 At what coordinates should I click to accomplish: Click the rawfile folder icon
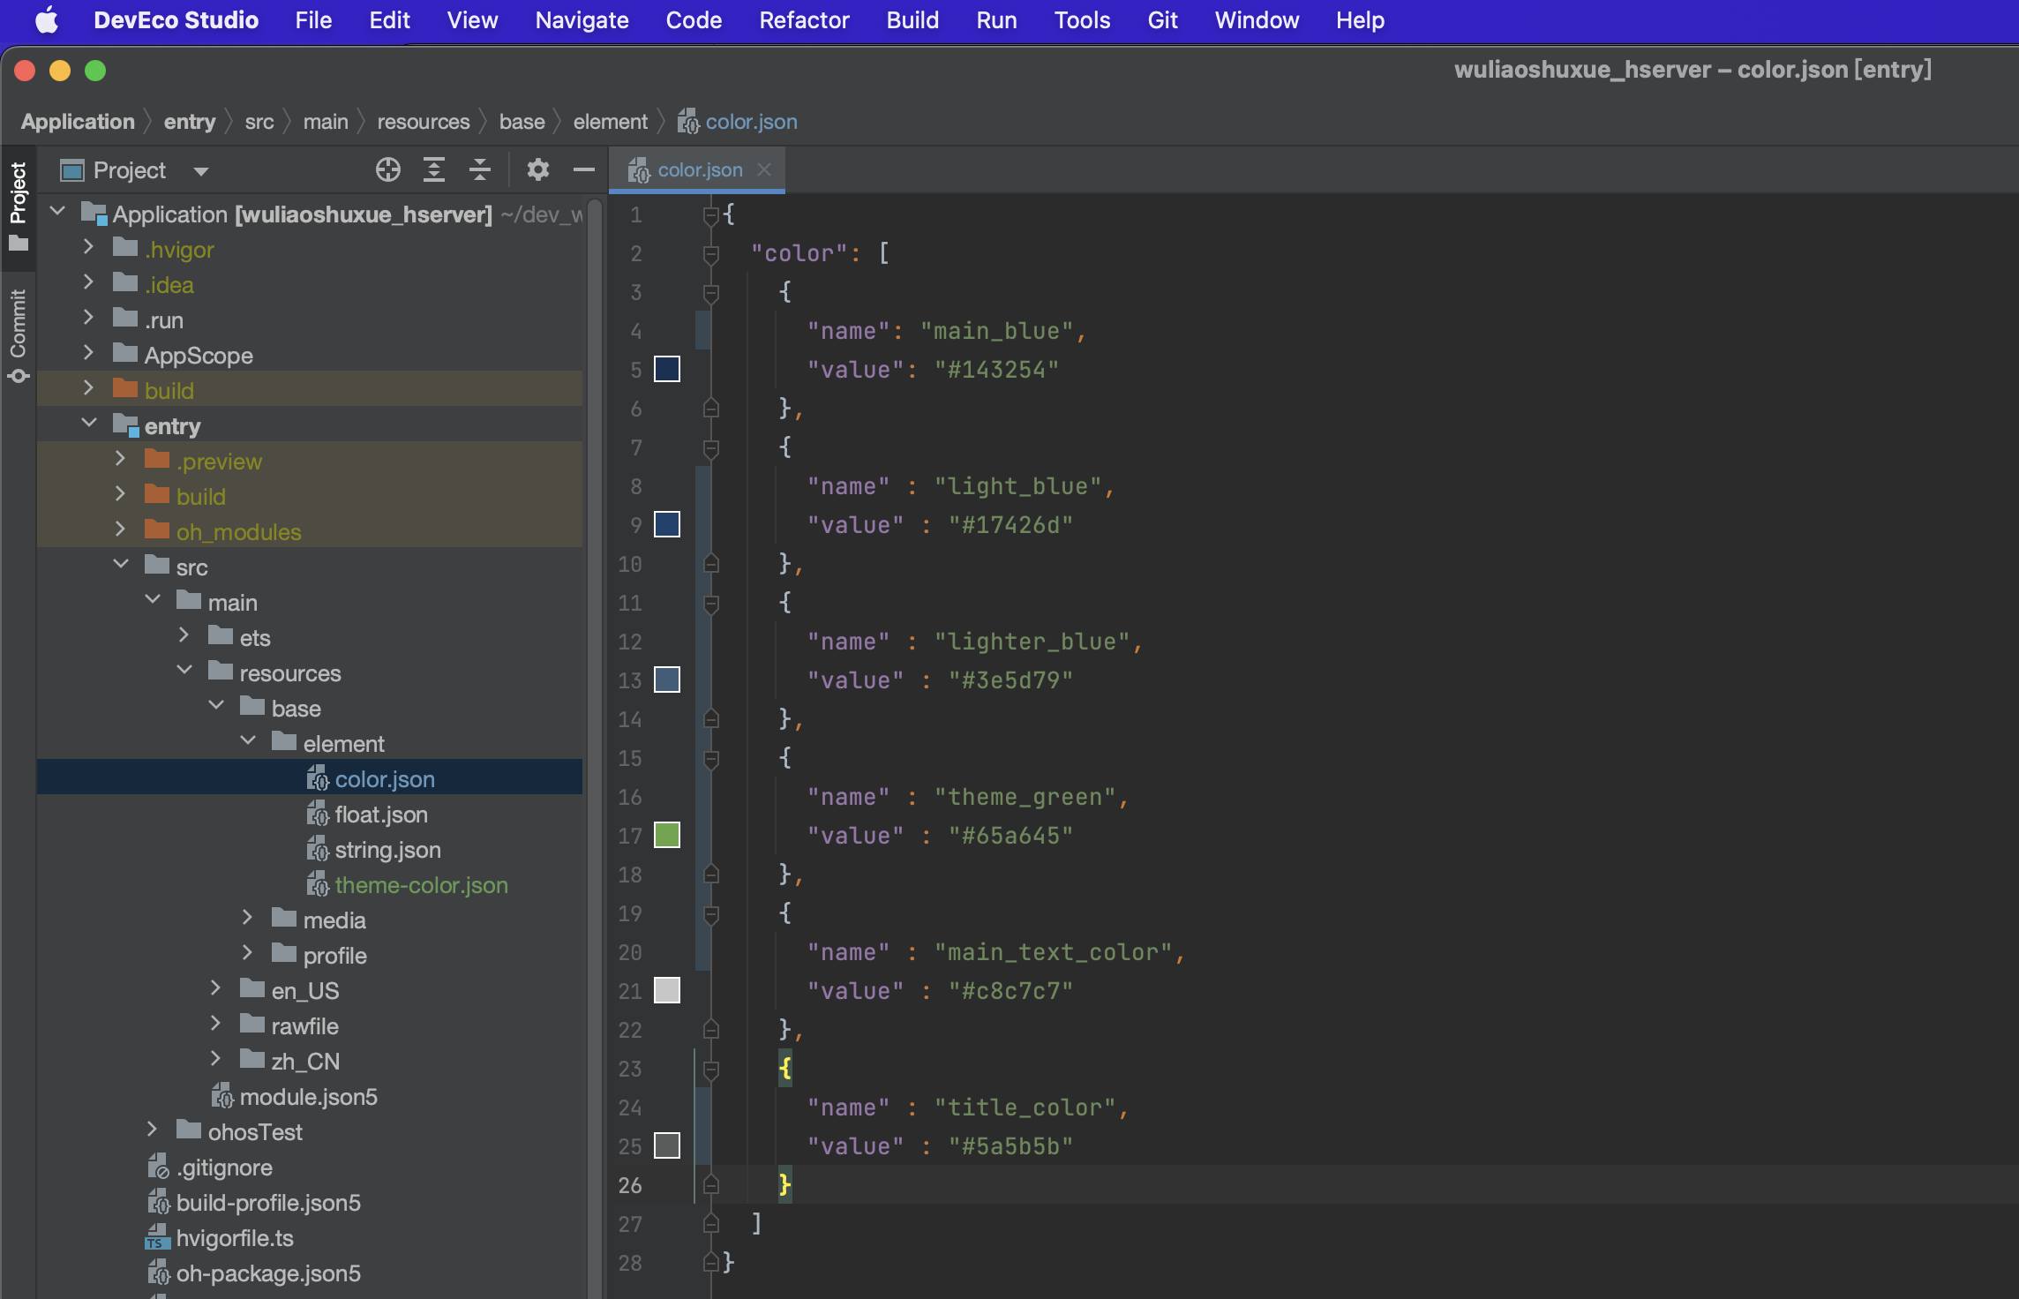tap(253, 1025)
